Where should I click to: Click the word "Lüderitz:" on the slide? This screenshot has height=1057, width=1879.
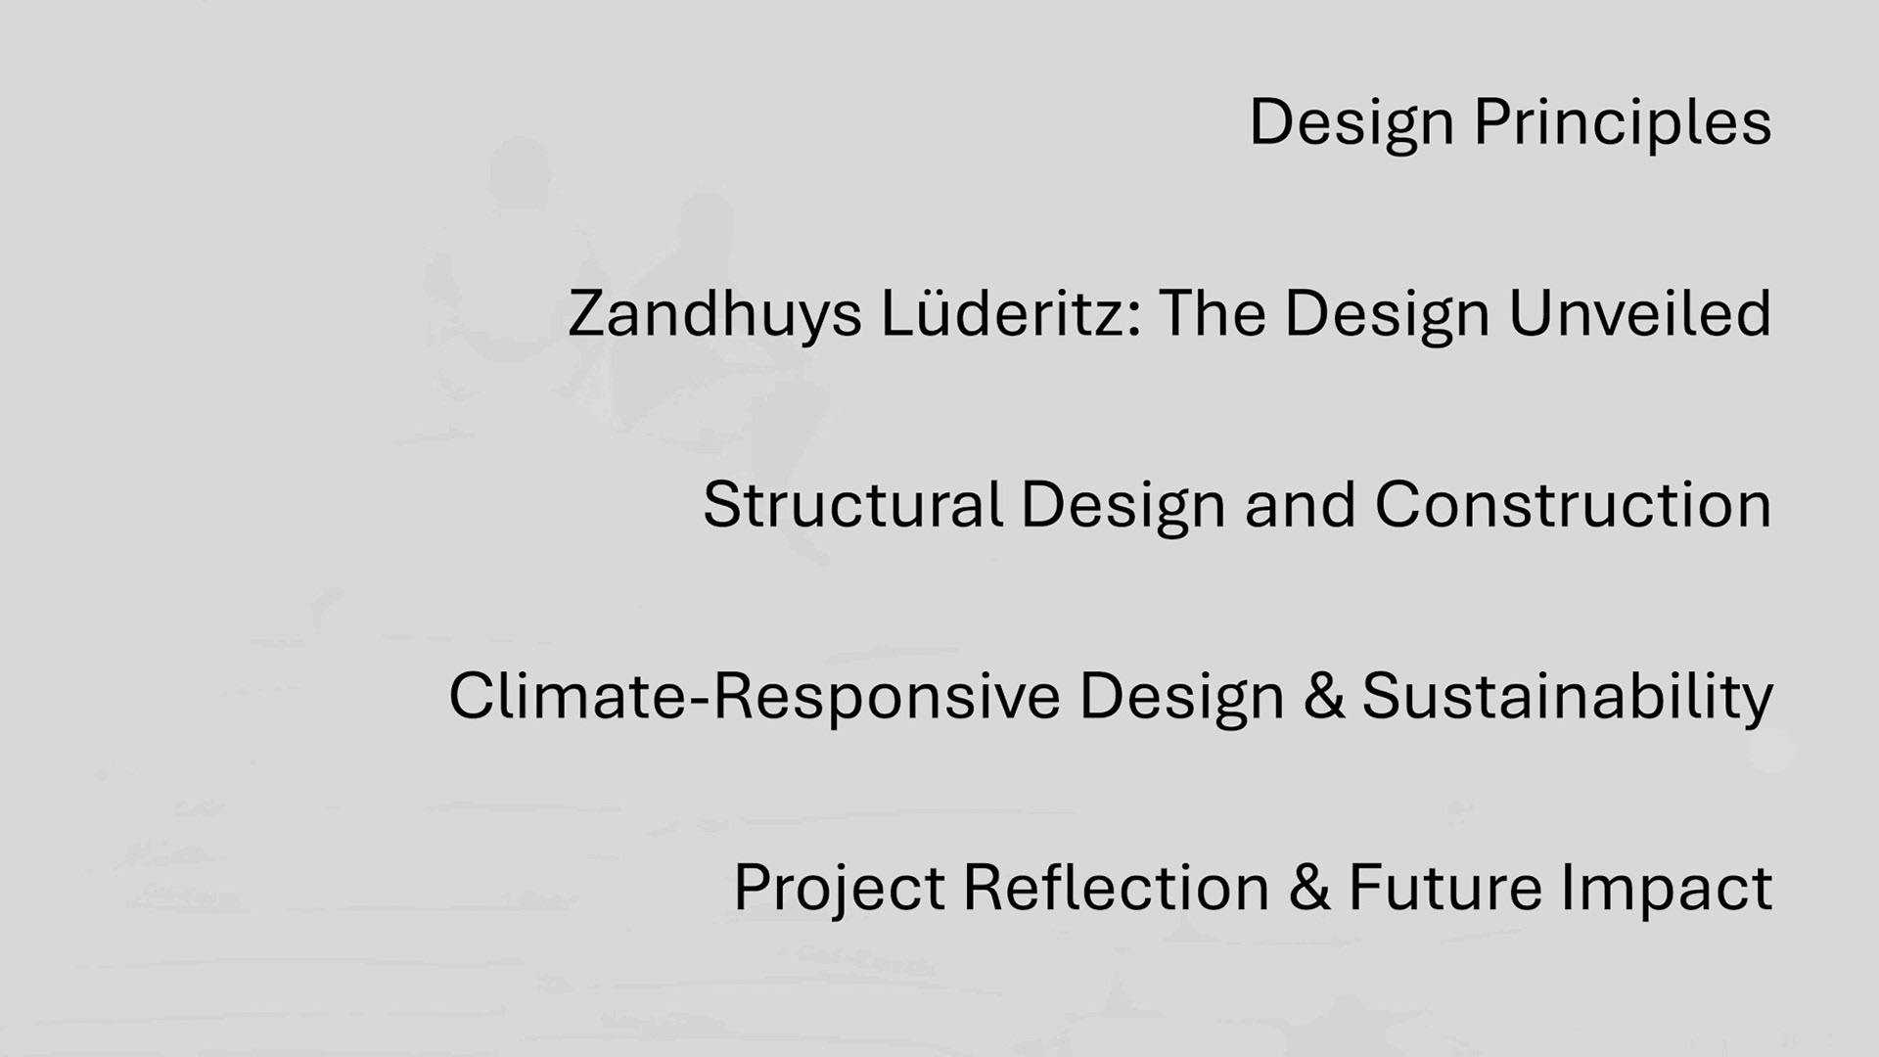coord(1011,314)
